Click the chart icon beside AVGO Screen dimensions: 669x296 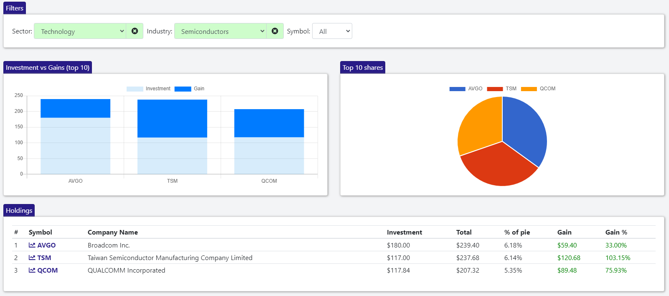[x=32, y=245]
